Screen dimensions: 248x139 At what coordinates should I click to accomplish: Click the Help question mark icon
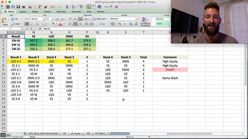click(x=116, y=7)
